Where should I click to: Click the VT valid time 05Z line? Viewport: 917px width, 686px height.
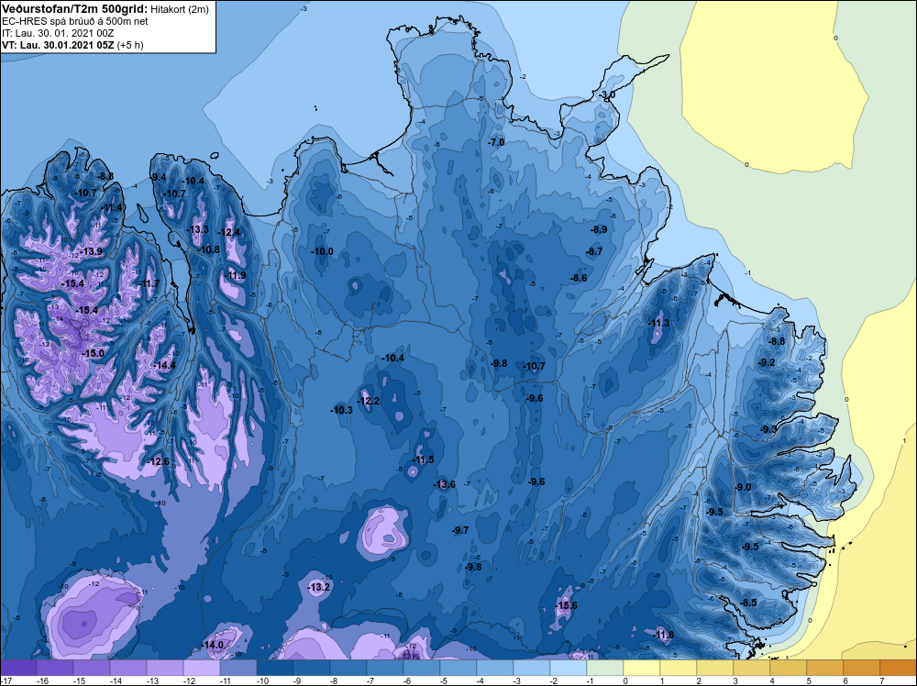click(72, 44)
